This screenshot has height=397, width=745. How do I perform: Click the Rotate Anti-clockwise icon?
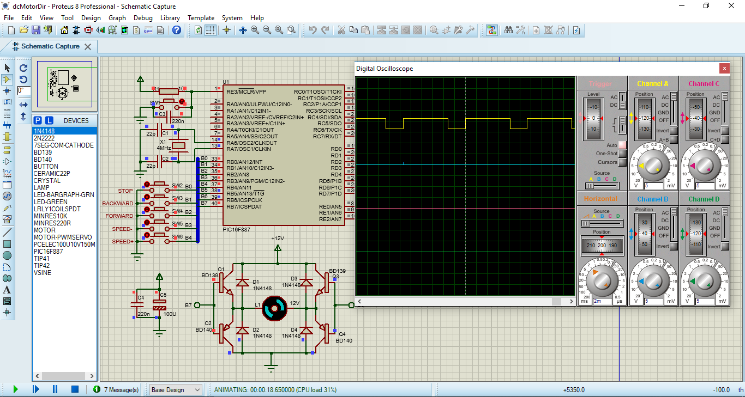23,80
